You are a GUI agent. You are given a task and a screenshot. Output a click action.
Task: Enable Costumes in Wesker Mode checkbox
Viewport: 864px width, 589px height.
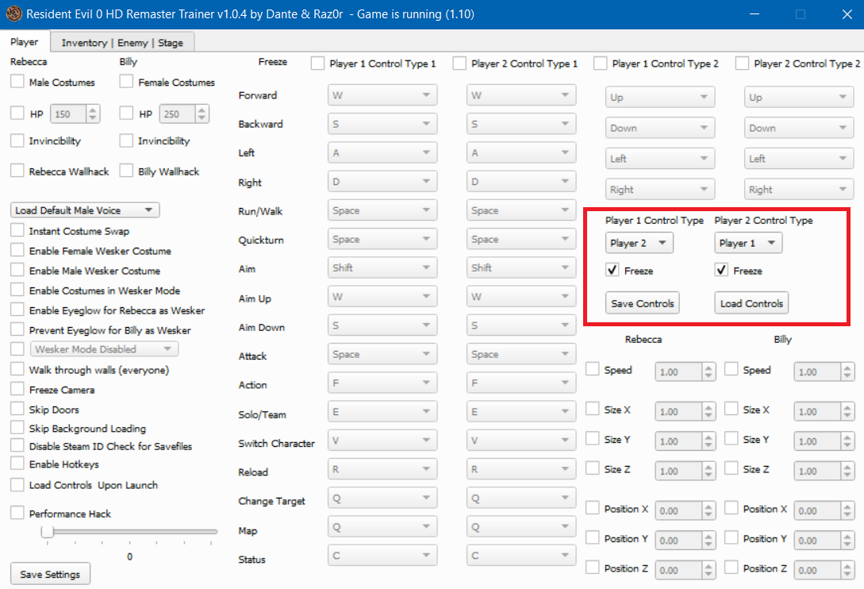click(17, 290)
